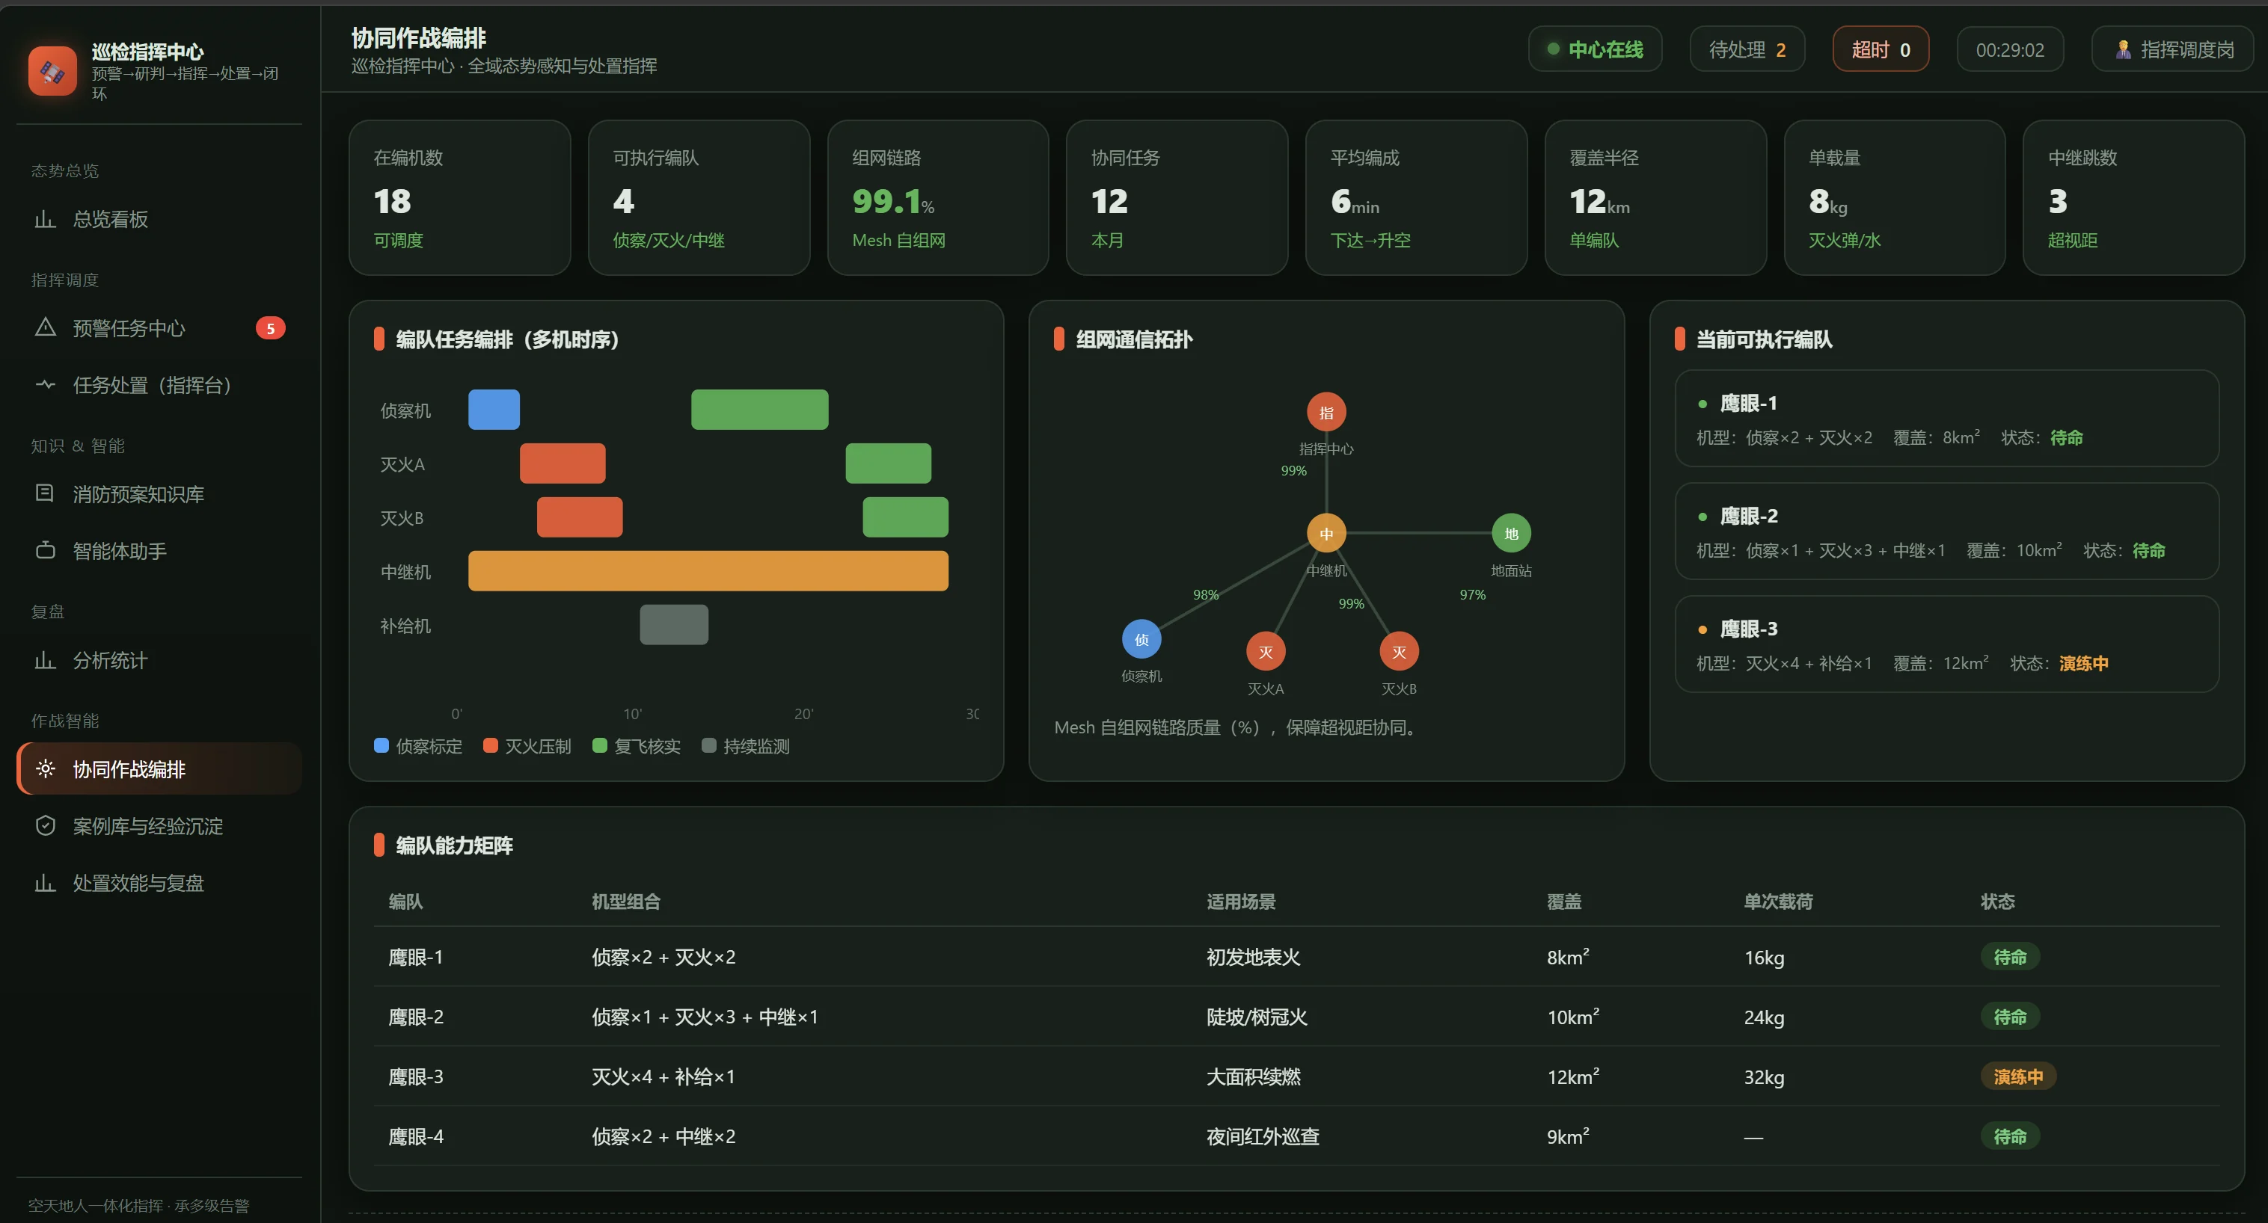
Task: Click the 待处理 2 status pill
Action: coord(1747,49)
